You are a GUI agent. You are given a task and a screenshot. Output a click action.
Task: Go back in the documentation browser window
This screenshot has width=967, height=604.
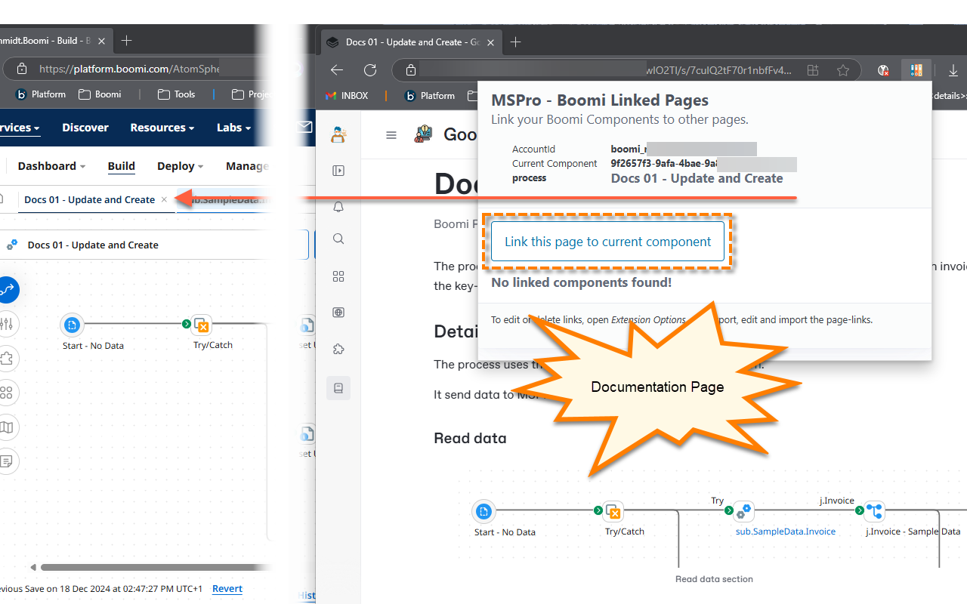337,70
